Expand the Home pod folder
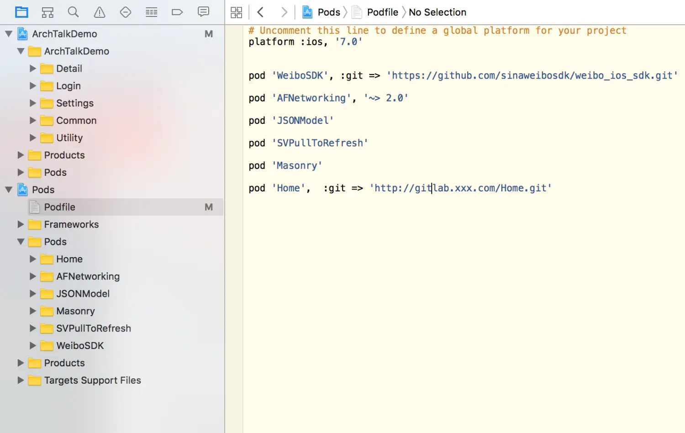Image resolution: width=685 pixels, height=433 pixels. [33, 259]
